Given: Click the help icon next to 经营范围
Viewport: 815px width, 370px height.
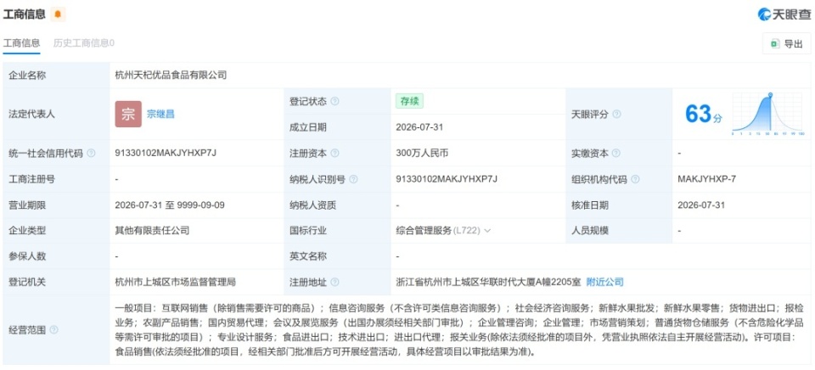Looking at the screenshot, I should pos(53,330).
